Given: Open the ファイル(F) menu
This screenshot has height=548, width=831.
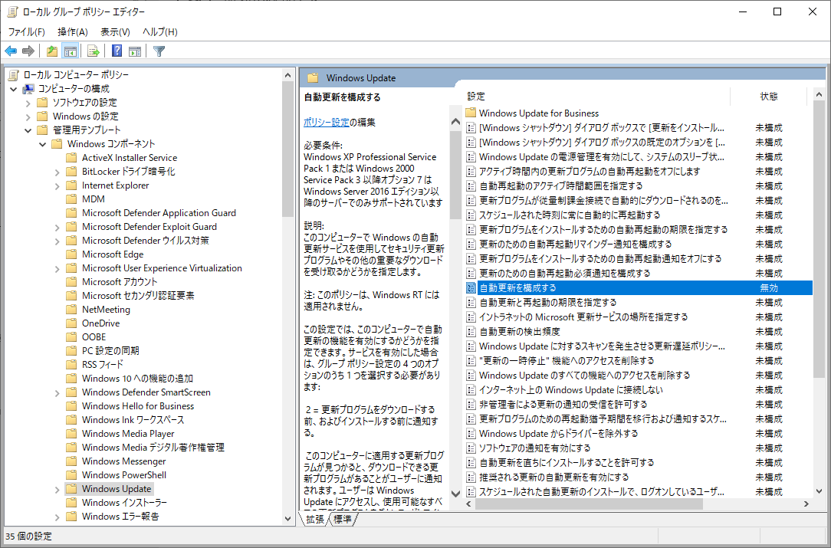Looking at the screenshot, I should 26,31.
